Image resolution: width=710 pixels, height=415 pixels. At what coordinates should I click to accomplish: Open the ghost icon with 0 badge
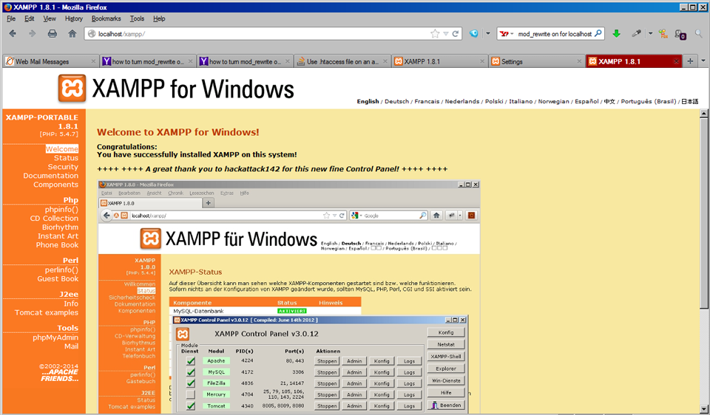click(x=680, y=35)
